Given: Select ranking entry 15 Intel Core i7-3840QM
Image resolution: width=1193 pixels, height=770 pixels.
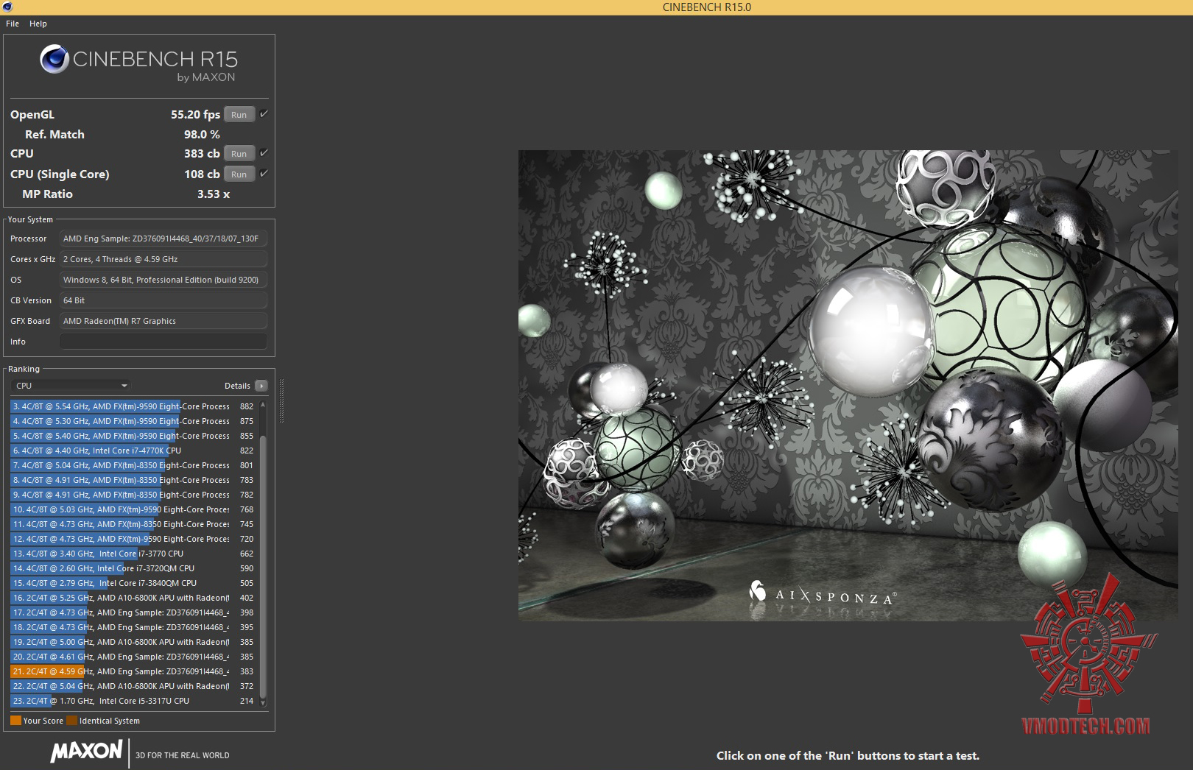Looking at the screenshot, I should click(133, 583).
